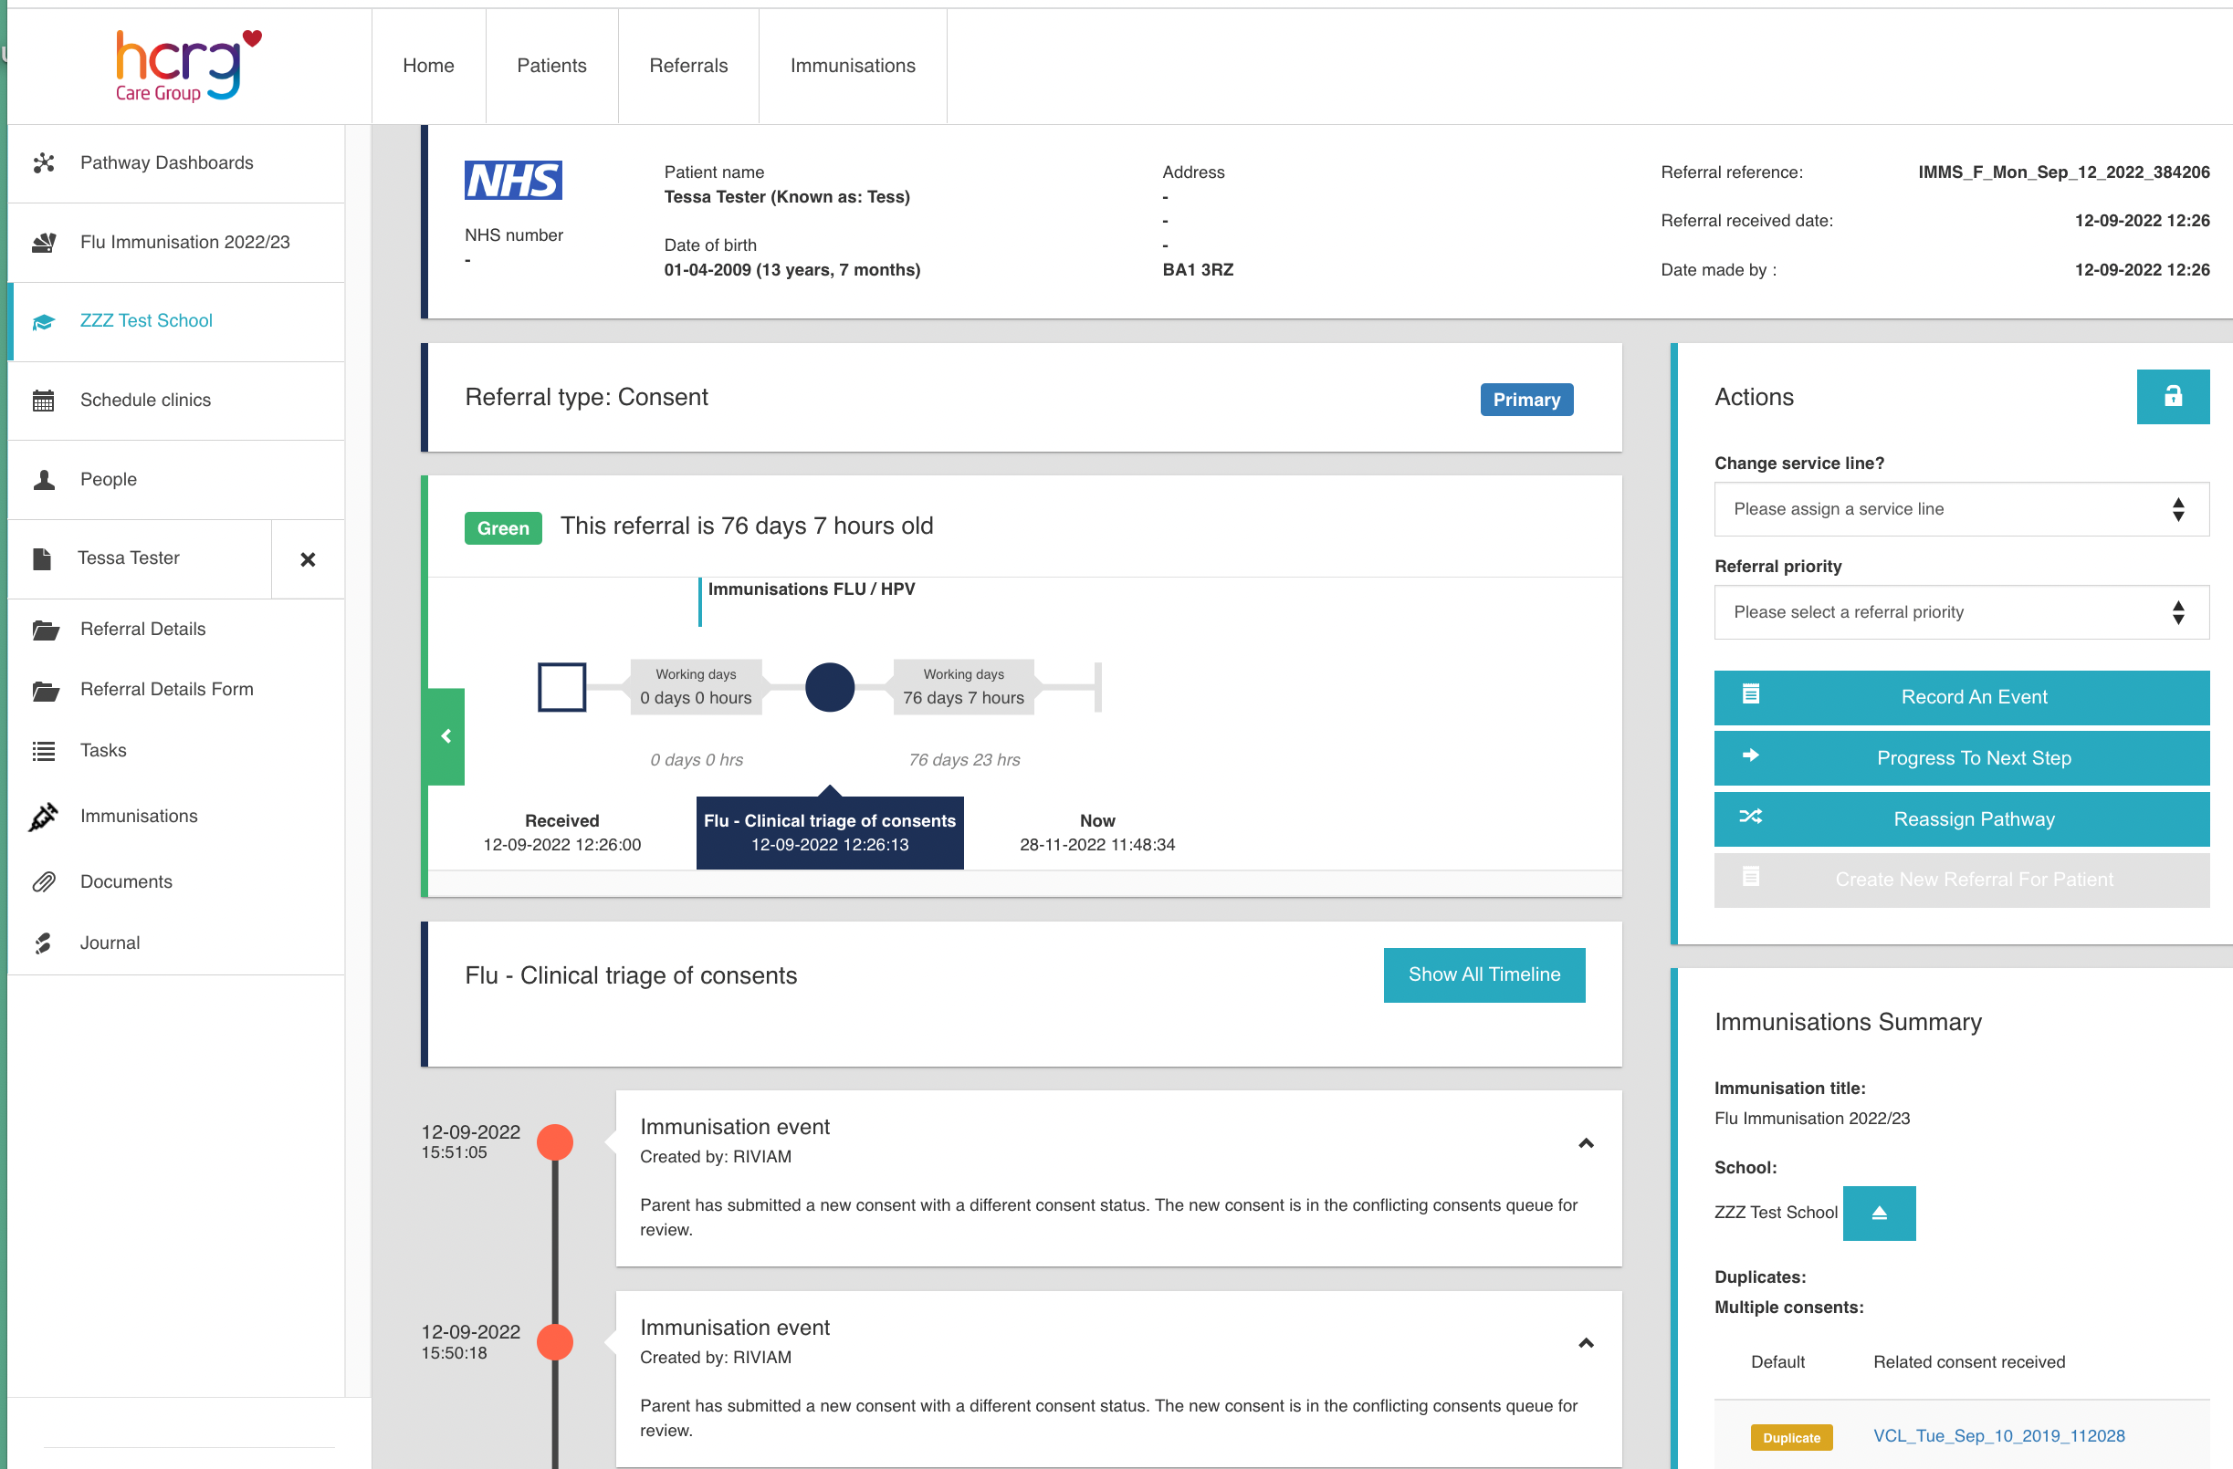This screenshot has height=1469, width=2233.
Task: Click the empty square Received timeline step
Action: click(561, 687)
